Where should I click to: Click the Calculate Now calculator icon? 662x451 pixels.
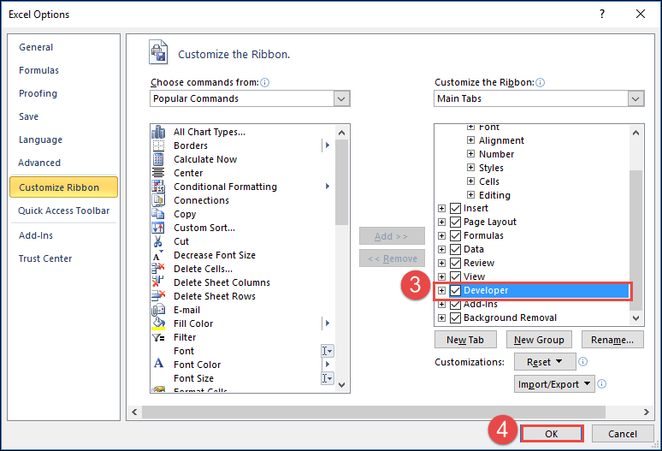(x=158, y=159)
